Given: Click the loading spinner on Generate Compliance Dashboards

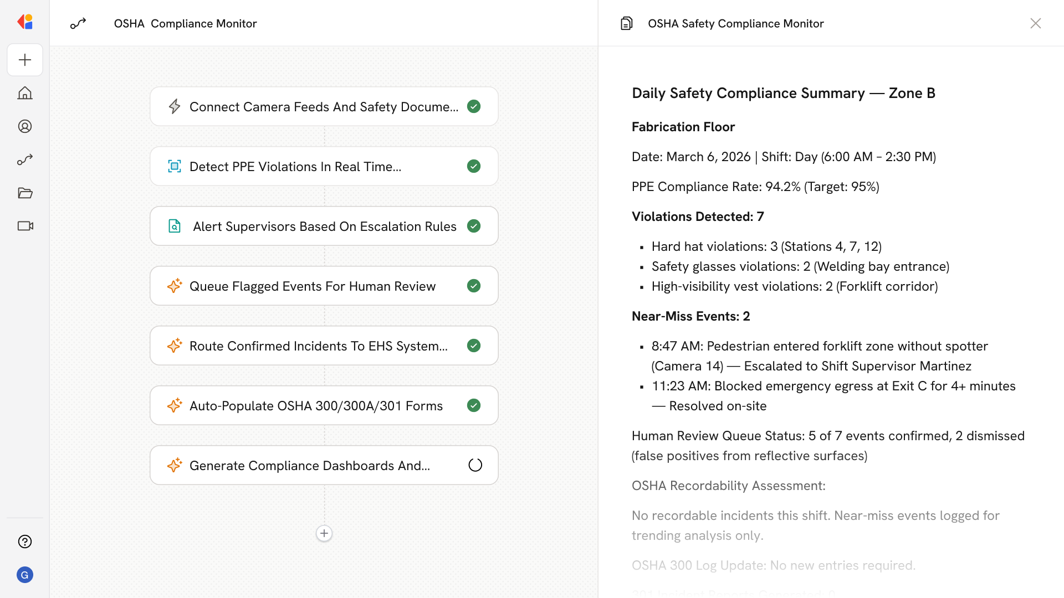Looking at the screenshot, I should point(475,465).
